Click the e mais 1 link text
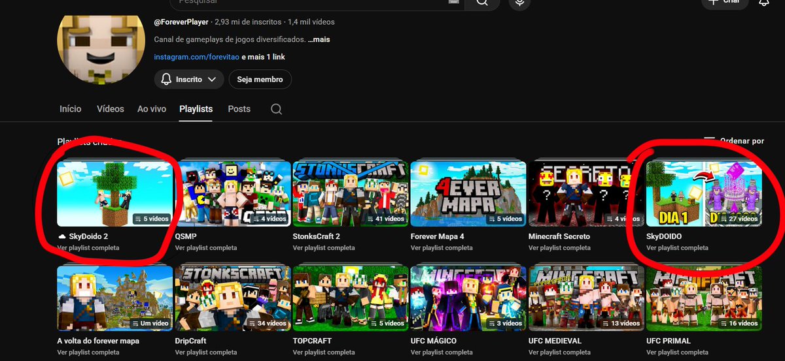 (x=263, y=57)
